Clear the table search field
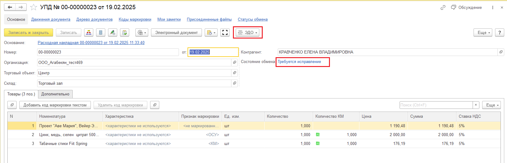 click(476, 105)
